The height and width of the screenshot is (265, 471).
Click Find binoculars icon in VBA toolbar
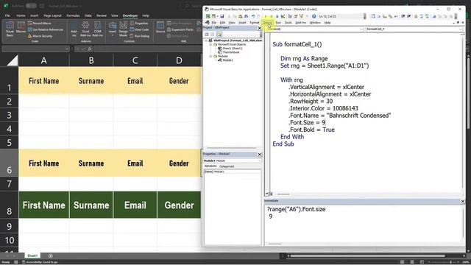246,16
